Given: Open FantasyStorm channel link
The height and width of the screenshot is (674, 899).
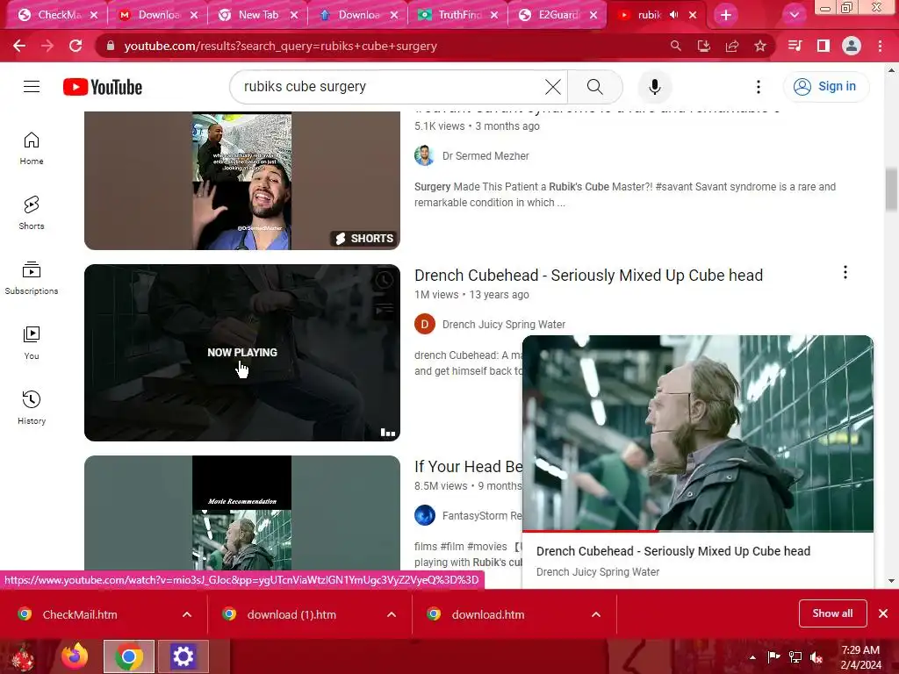Looking at the screenshot, I should (x=482, y=516).
